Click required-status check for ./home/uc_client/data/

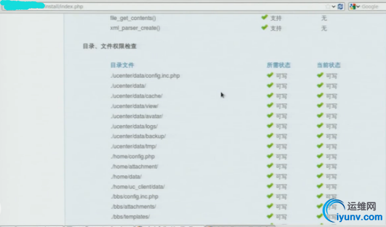[270, 186]
